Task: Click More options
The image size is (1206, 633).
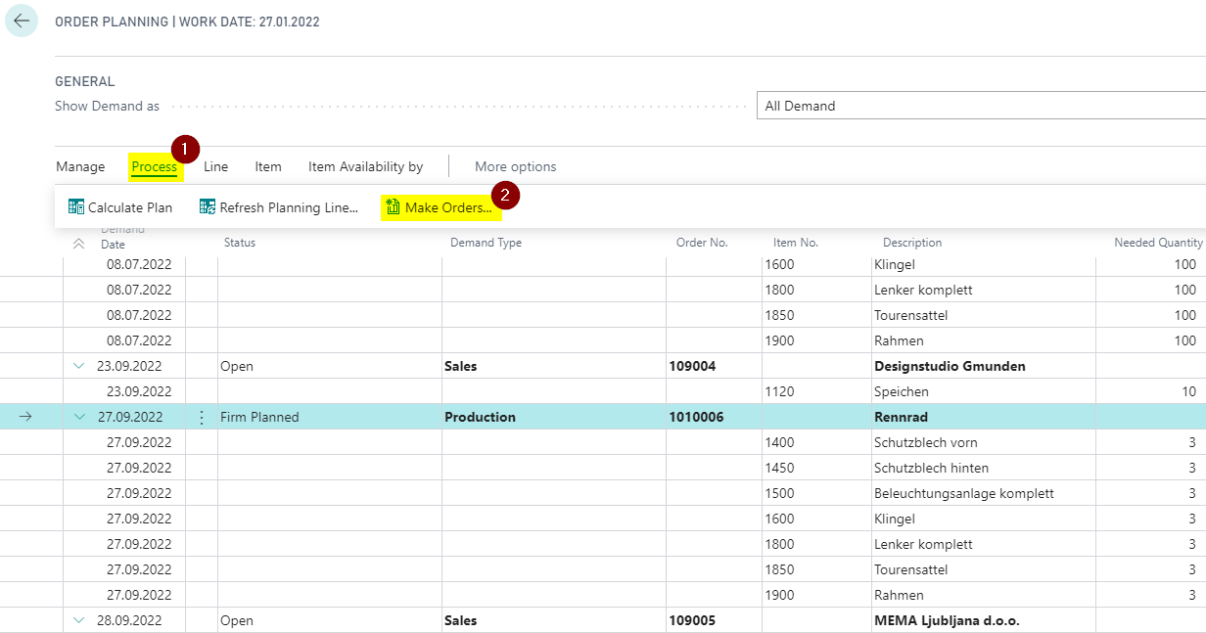Action: click(515, 167)
